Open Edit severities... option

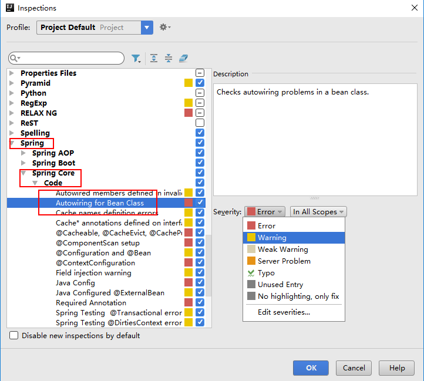294,312
